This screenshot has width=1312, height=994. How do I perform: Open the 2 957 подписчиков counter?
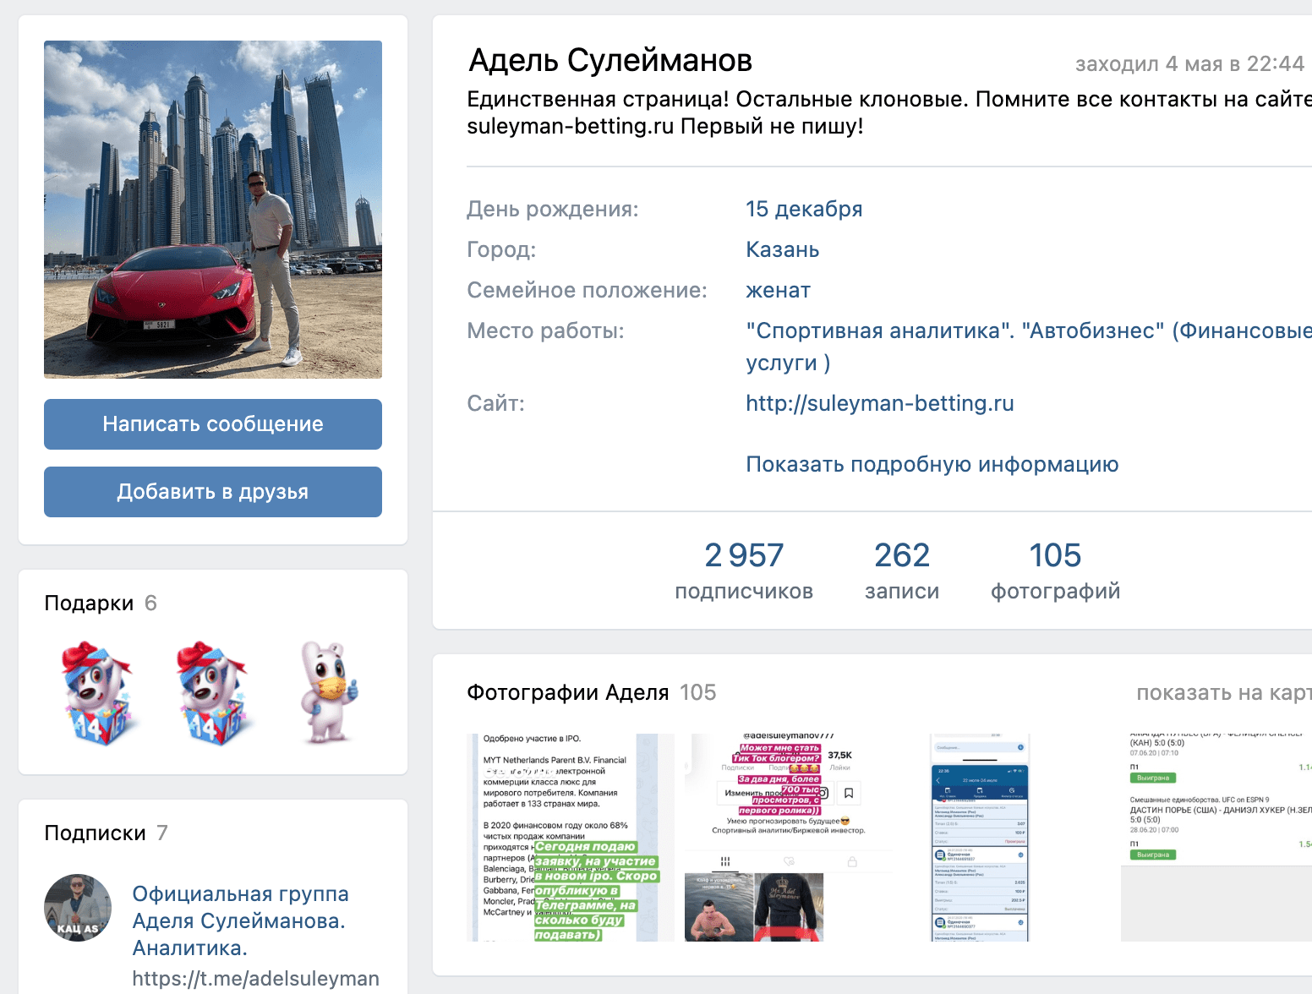[x=744, y=571]
